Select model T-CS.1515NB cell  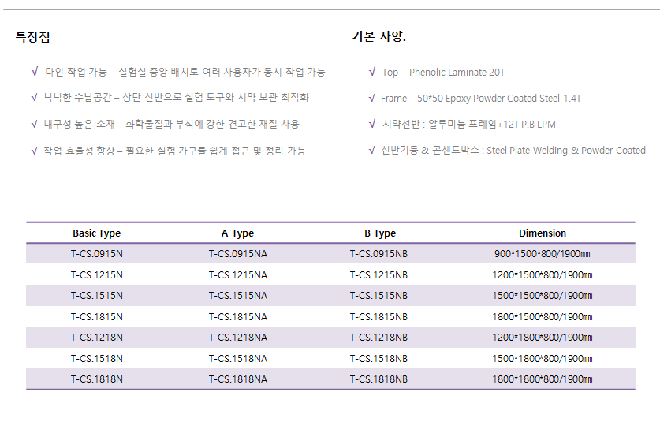(378, 296)
